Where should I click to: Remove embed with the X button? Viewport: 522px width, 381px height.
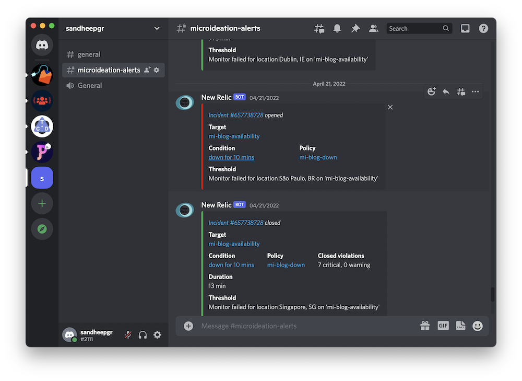coord(390,107)
